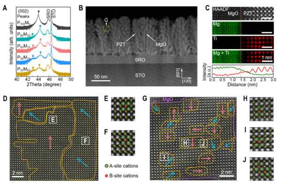Image resolution: width=281 pixels, height=183 pixels.
Task: Click the MgO label in the TEM image
Action: (161, 44)
